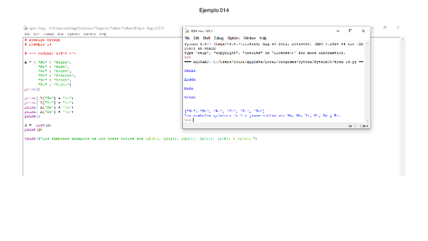The width and height of the screenshot is (428, 241).
Task: Minimize the IDLE Shell window
Action: tap(337, 31)
